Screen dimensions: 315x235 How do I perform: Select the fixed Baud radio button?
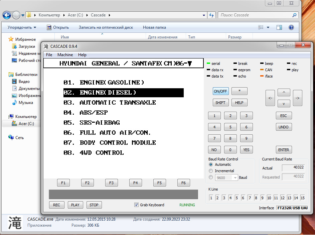[x=211, y=177]
